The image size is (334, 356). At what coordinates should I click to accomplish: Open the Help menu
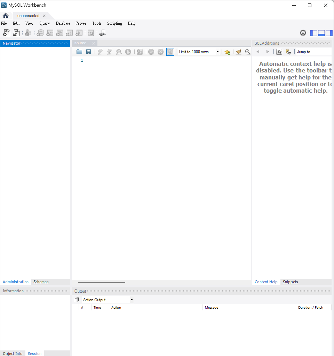click(132, 23)
